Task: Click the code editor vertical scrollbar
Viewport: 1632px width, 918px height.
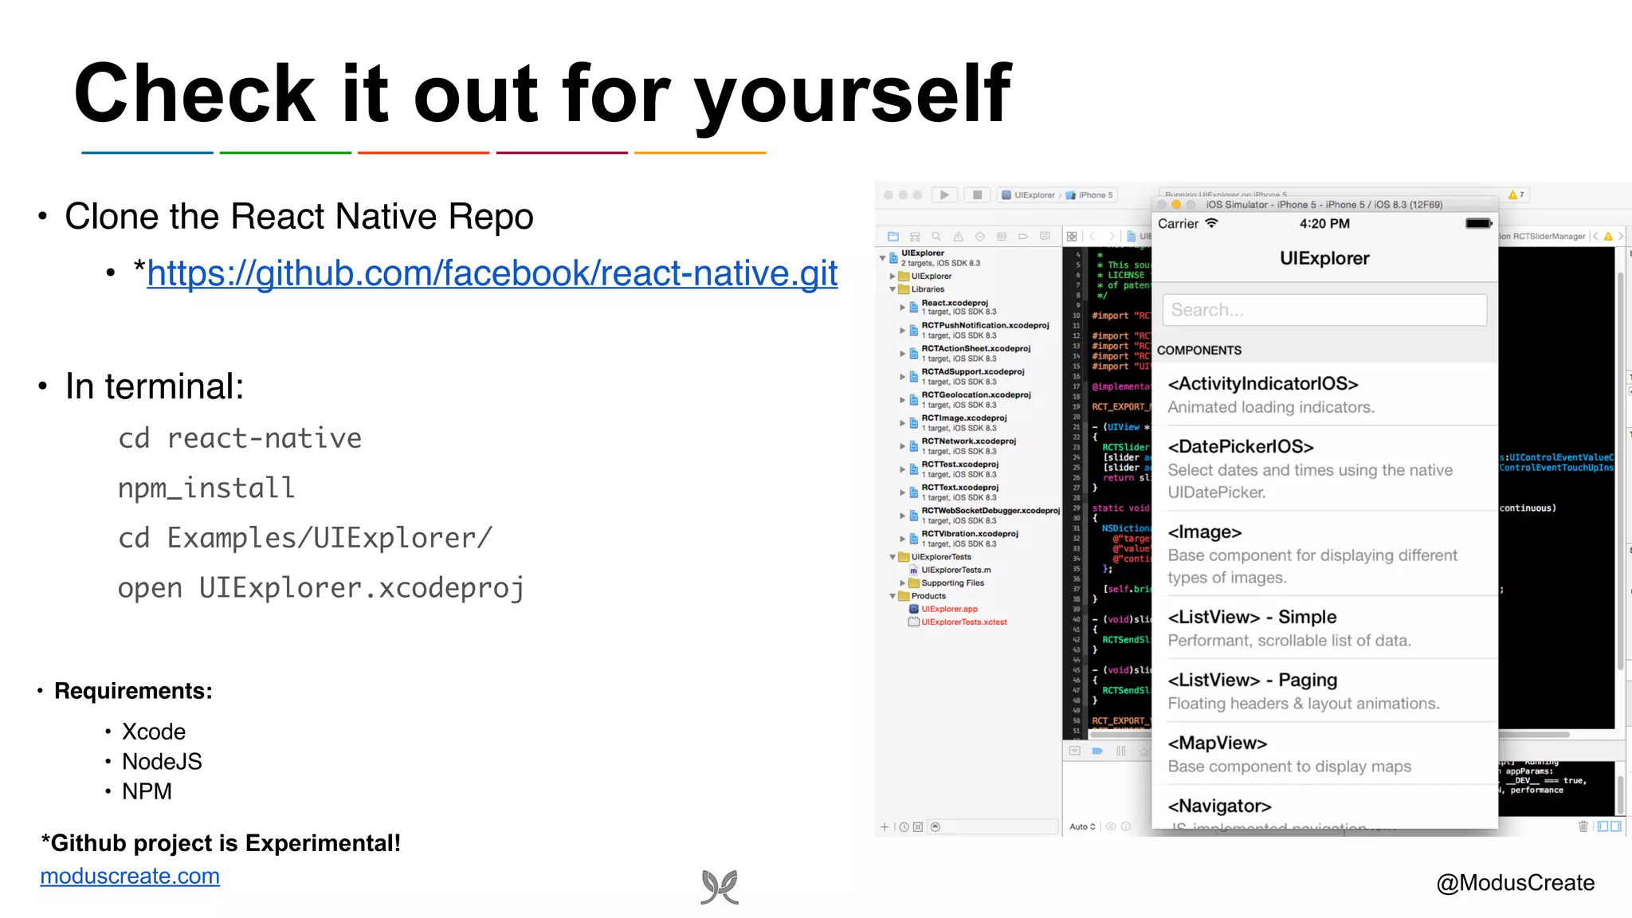Action: [1620, 470]
